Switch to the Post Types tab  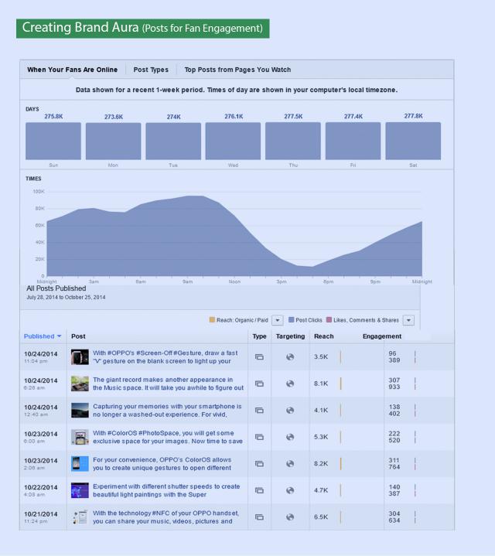click(x=151, y=70)
